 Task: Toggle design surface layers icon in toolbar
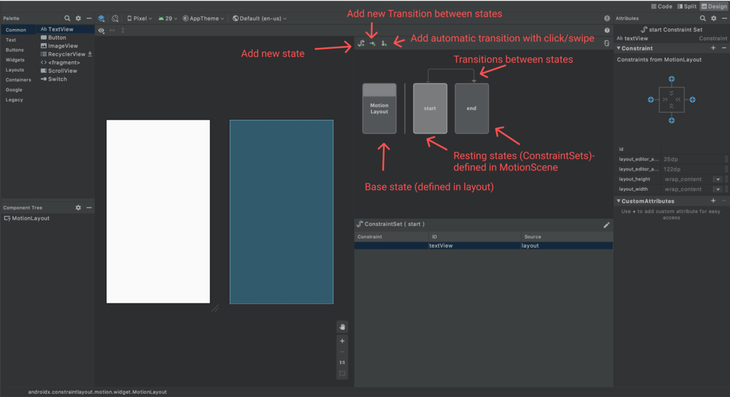101,18
